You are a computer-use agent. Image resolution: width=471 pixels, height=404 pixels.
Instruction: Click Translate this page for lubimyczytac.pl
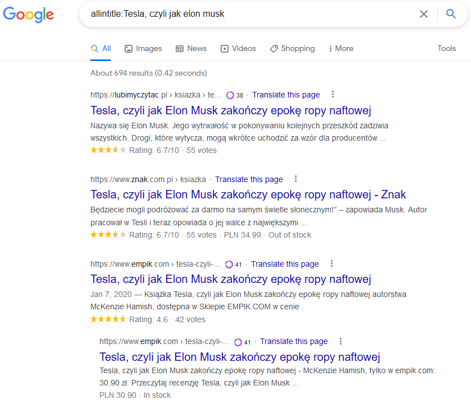[286, 95]
